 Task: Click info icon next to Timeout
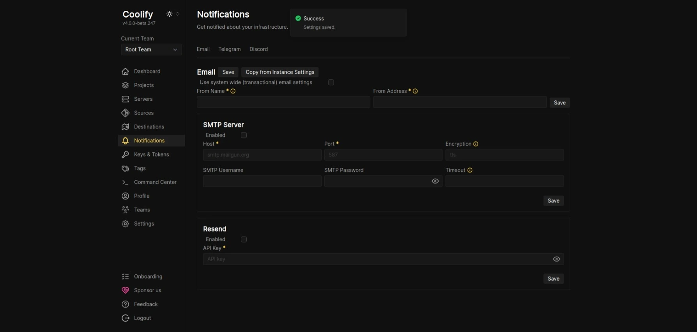[x=470, y=170]
